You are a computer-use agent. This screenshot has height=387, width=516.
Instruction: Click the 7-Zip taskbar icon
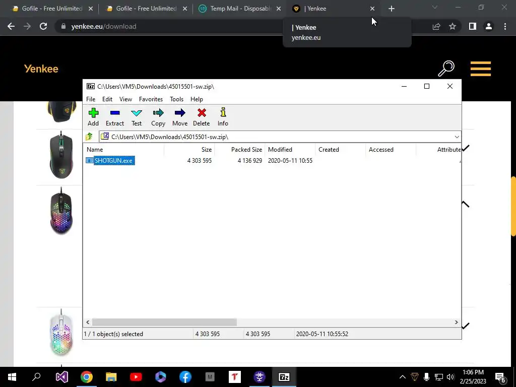284,377
